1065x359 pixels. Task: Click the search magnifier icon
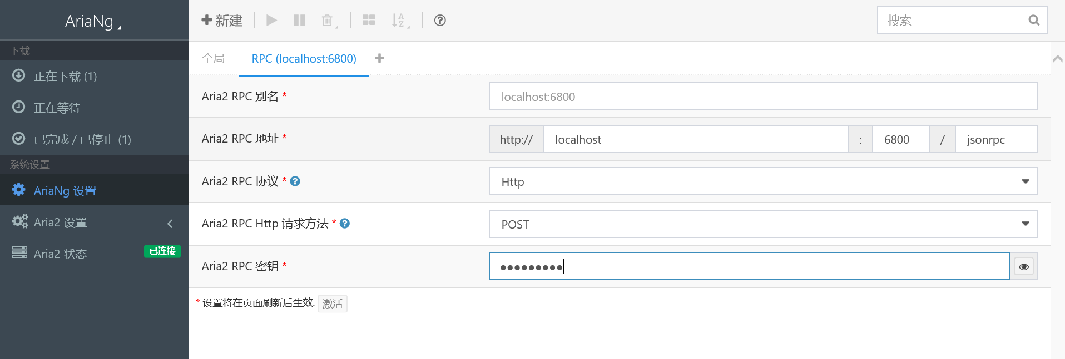tap(1034, 21)
